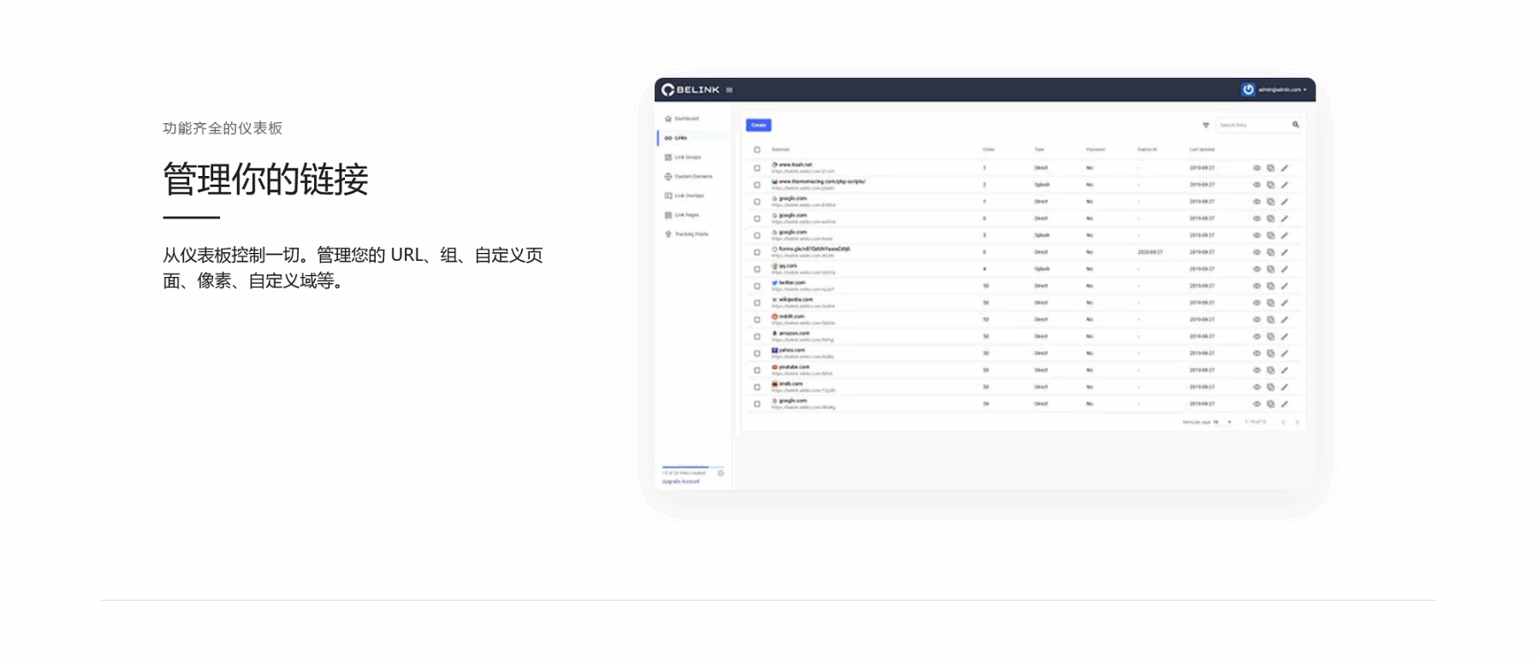Image resolution: width=1538 pixels, height=659 pixels.
Task: Edit the forms.gle link
Action: pos(1285,252)
